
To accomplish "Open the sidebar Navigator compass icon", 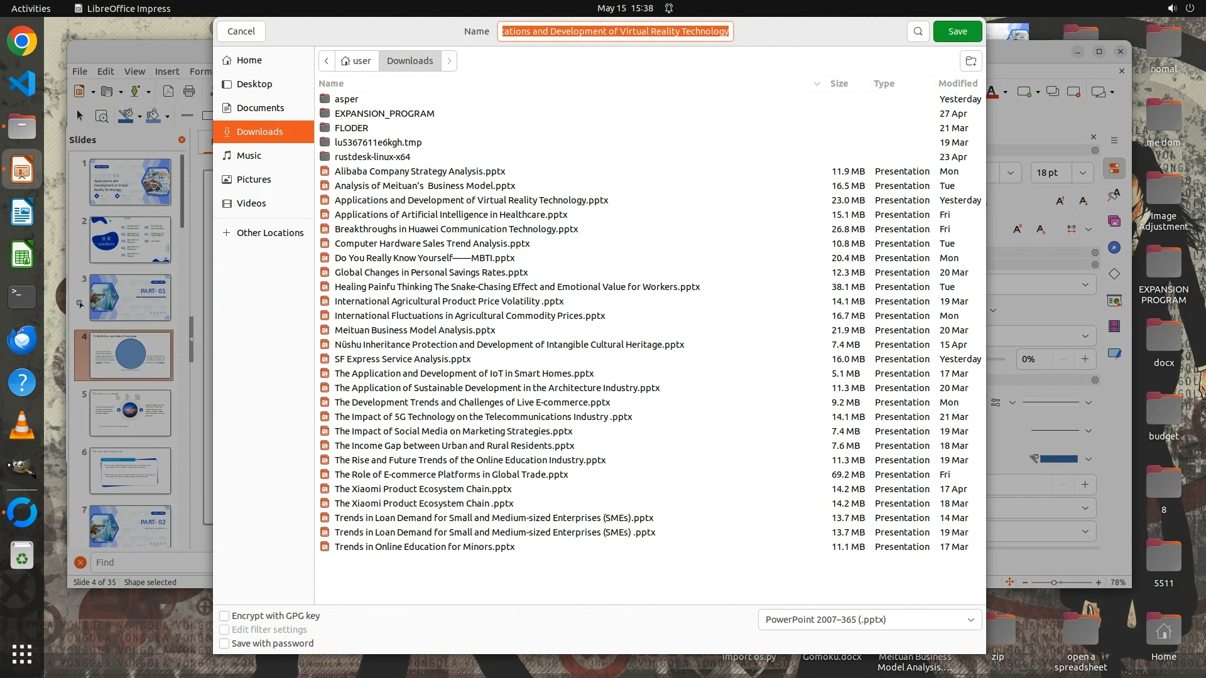I will coord(1114,247).
